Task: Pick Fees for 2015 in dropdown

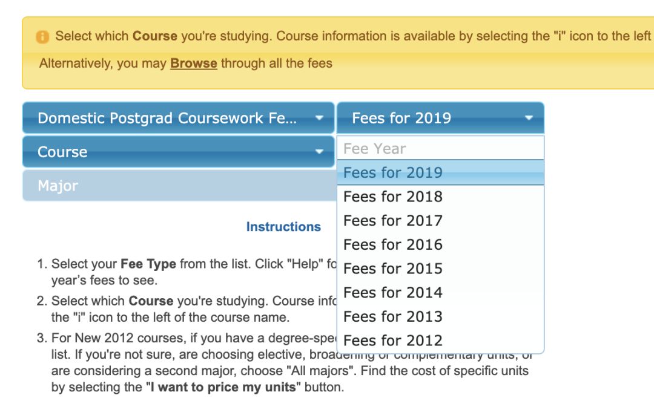Action: (x=440, y=269)
